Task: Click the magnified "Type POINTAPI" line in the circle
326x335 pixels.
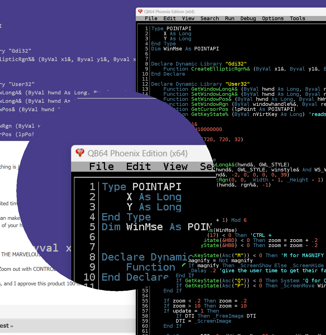Action: click(142, 187)
